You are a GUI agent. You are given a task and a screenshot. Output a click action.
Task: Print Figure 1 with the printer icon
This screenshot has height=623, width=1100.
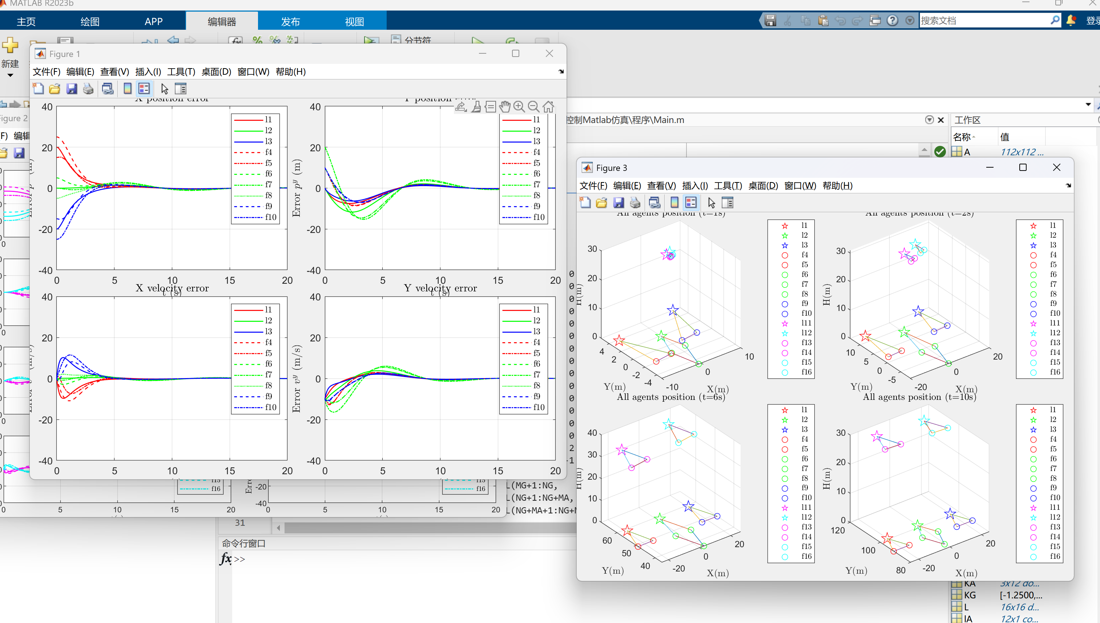point(88,89)
